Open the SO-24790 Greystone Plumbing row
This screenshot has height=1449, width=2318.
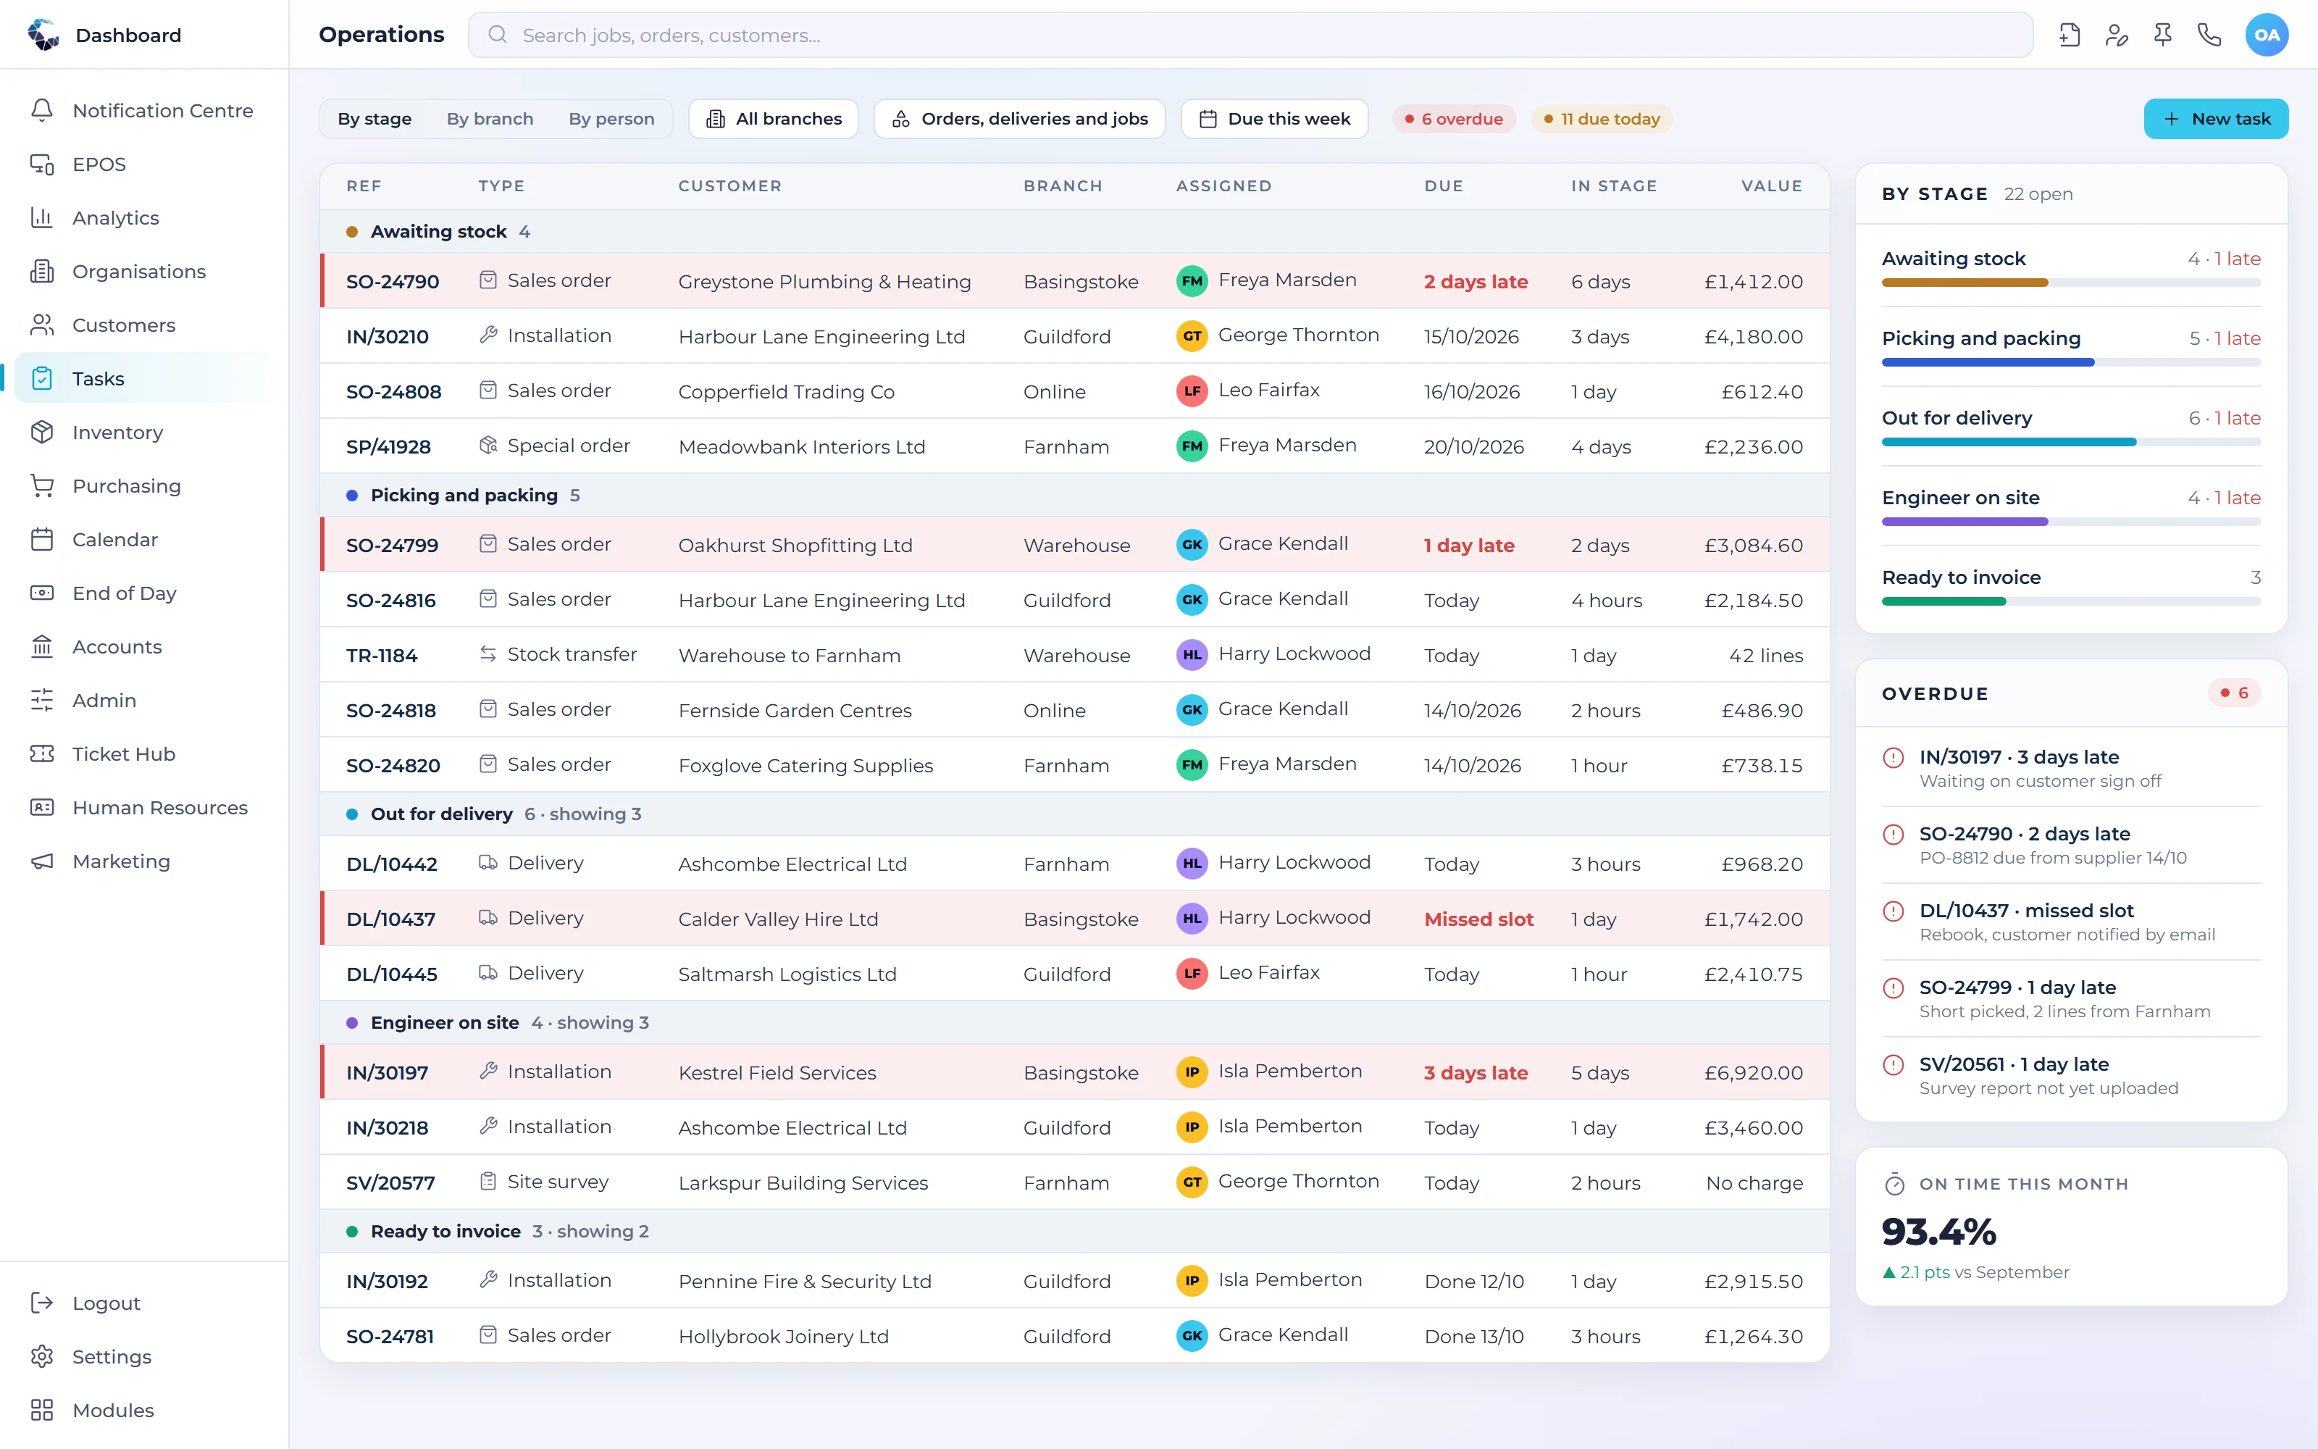1075,281
